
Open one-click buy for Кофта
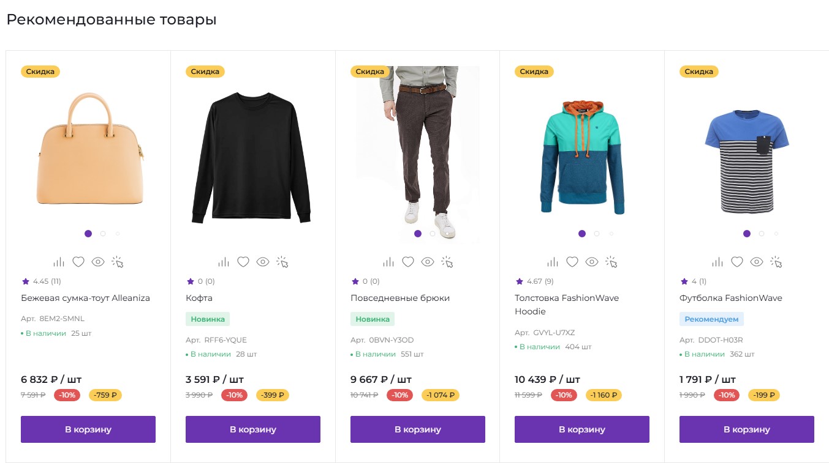(282, 262)
